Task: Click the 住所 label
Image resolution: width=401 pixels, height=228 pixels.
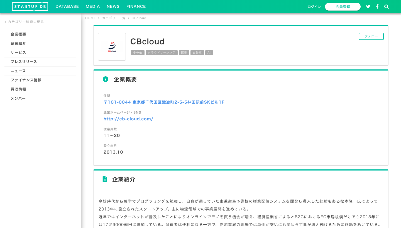Action: pos(107,96)
